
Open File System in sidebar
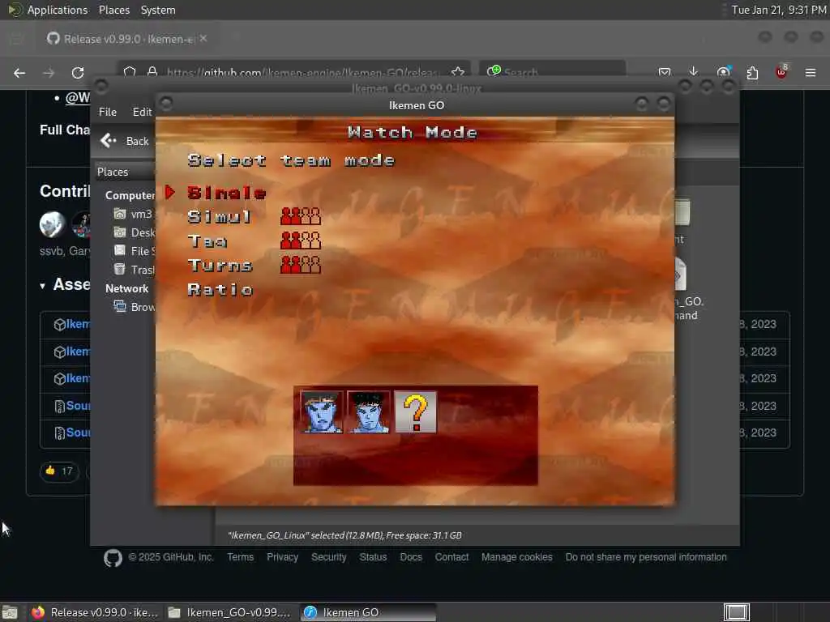click(135, 251)
